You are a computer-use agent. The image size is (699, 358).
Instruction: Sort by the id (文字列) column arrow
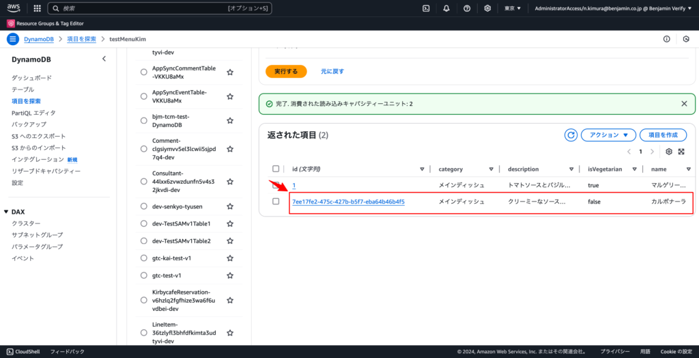(x=422, y=169)
